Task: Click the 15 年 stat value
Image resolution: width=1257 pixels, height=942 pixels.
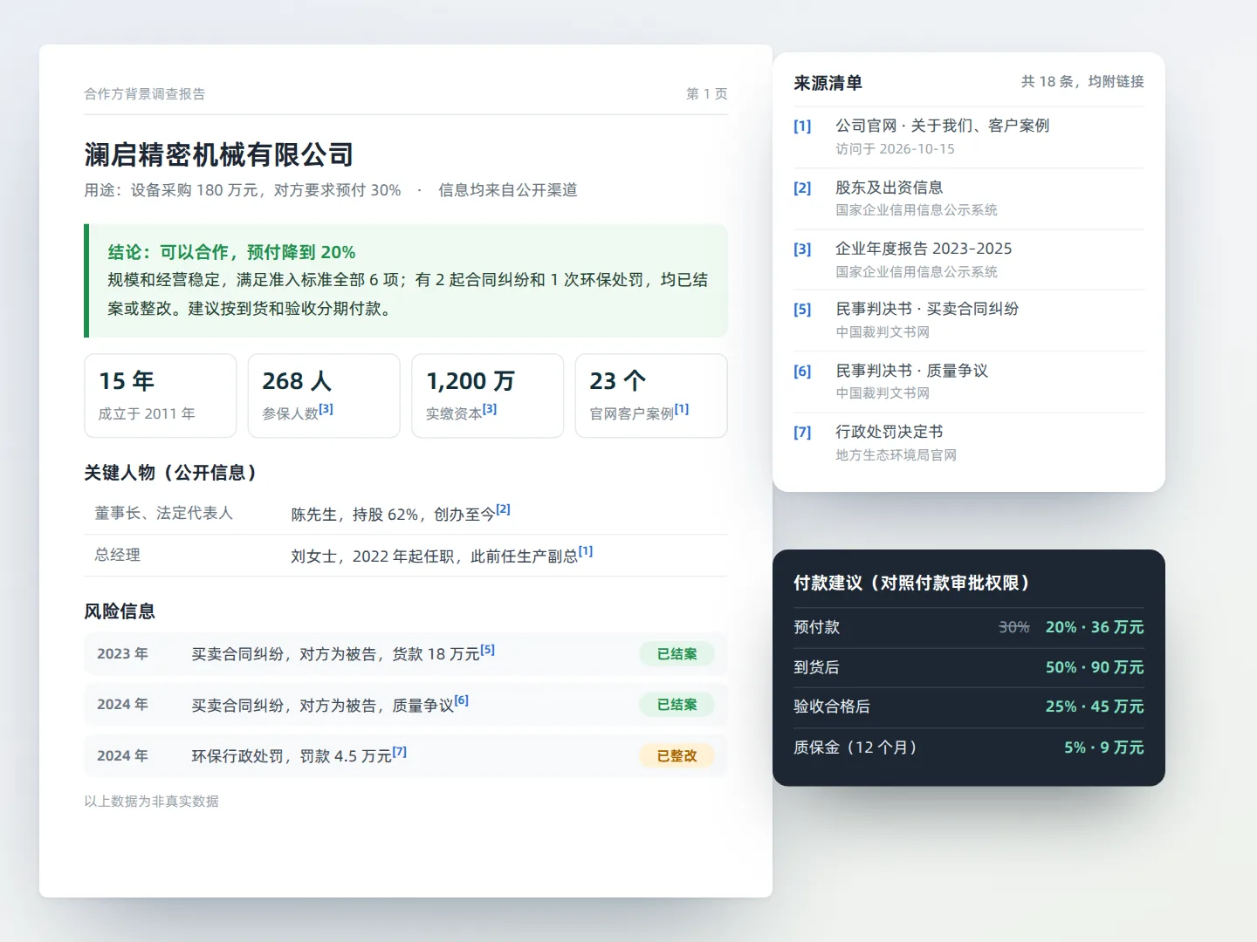Action: coord(127,381)
